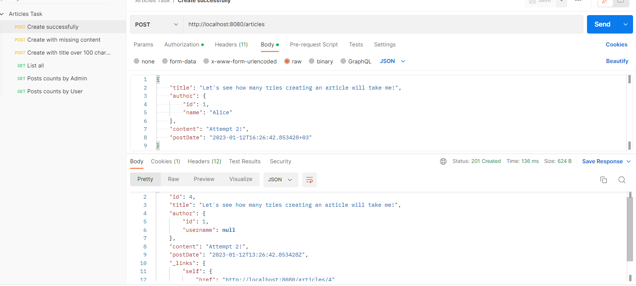
Task: Open 'Create with missing content' request
Action: click(63, 40)
